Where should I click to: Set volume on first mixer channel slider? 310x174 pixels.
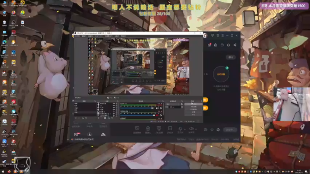(x=137, y=108)
